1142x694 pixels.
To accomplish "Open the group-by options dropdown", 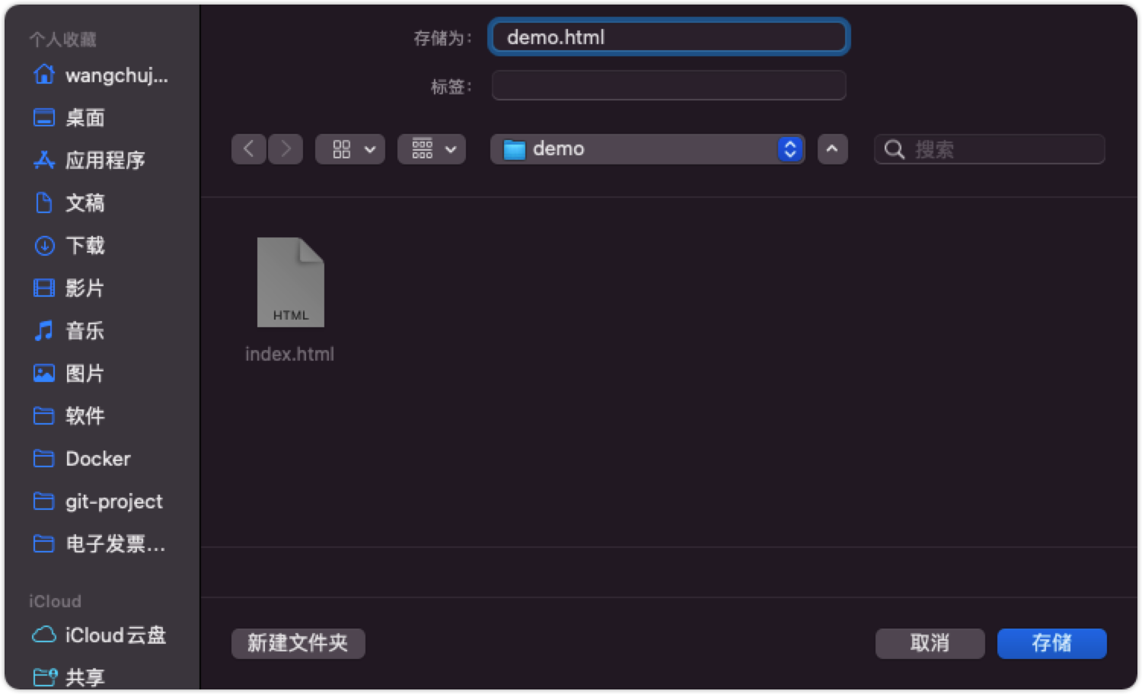I will (x=432, y=149).
